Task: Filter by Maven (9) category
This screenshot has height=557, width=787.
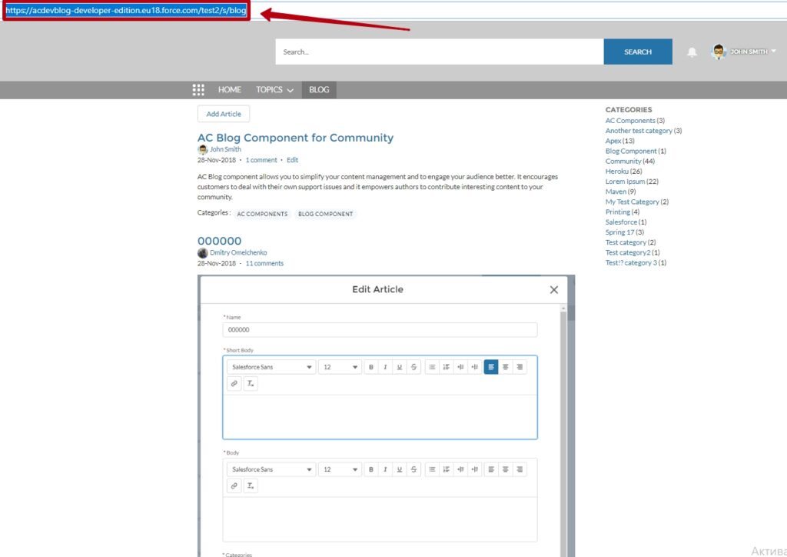Action: point(620,192)
